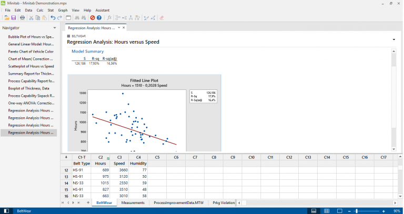The image size is (404, 214).
Task: Open the Navigator dropdown arrow
Action: [55, 28]
